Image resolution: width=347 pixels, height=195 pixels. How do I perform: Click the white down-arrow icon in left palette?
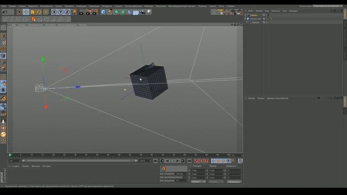pyautogui.click(x=3, y=121)
